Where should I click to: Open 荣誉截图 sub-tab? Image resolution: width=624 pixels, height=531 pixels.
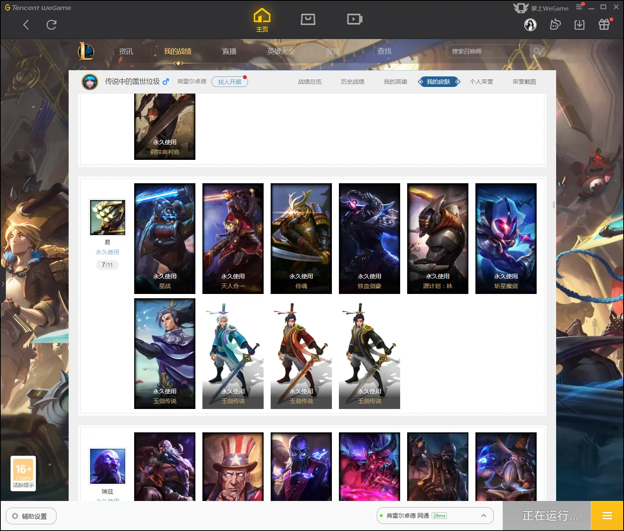[524, 81]
